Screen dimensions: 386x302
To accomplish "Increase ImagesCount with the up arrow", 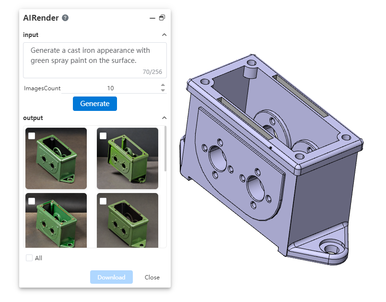I will [163, 85].
